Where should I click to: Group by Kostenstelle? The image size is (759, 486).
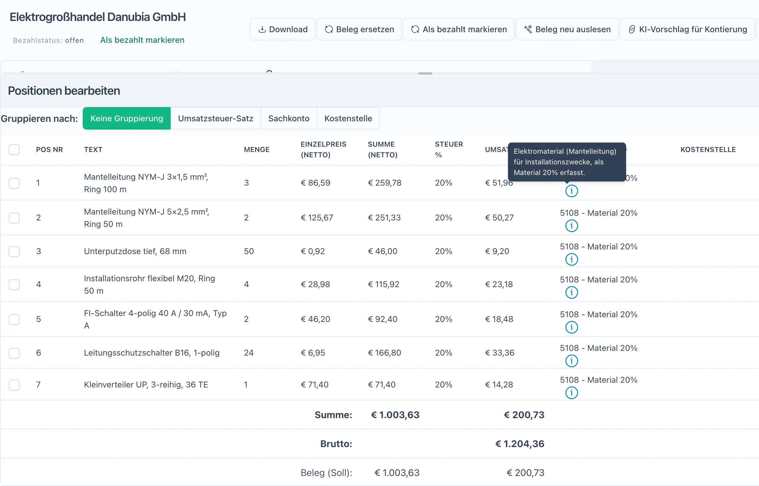(x=348, y=118)
